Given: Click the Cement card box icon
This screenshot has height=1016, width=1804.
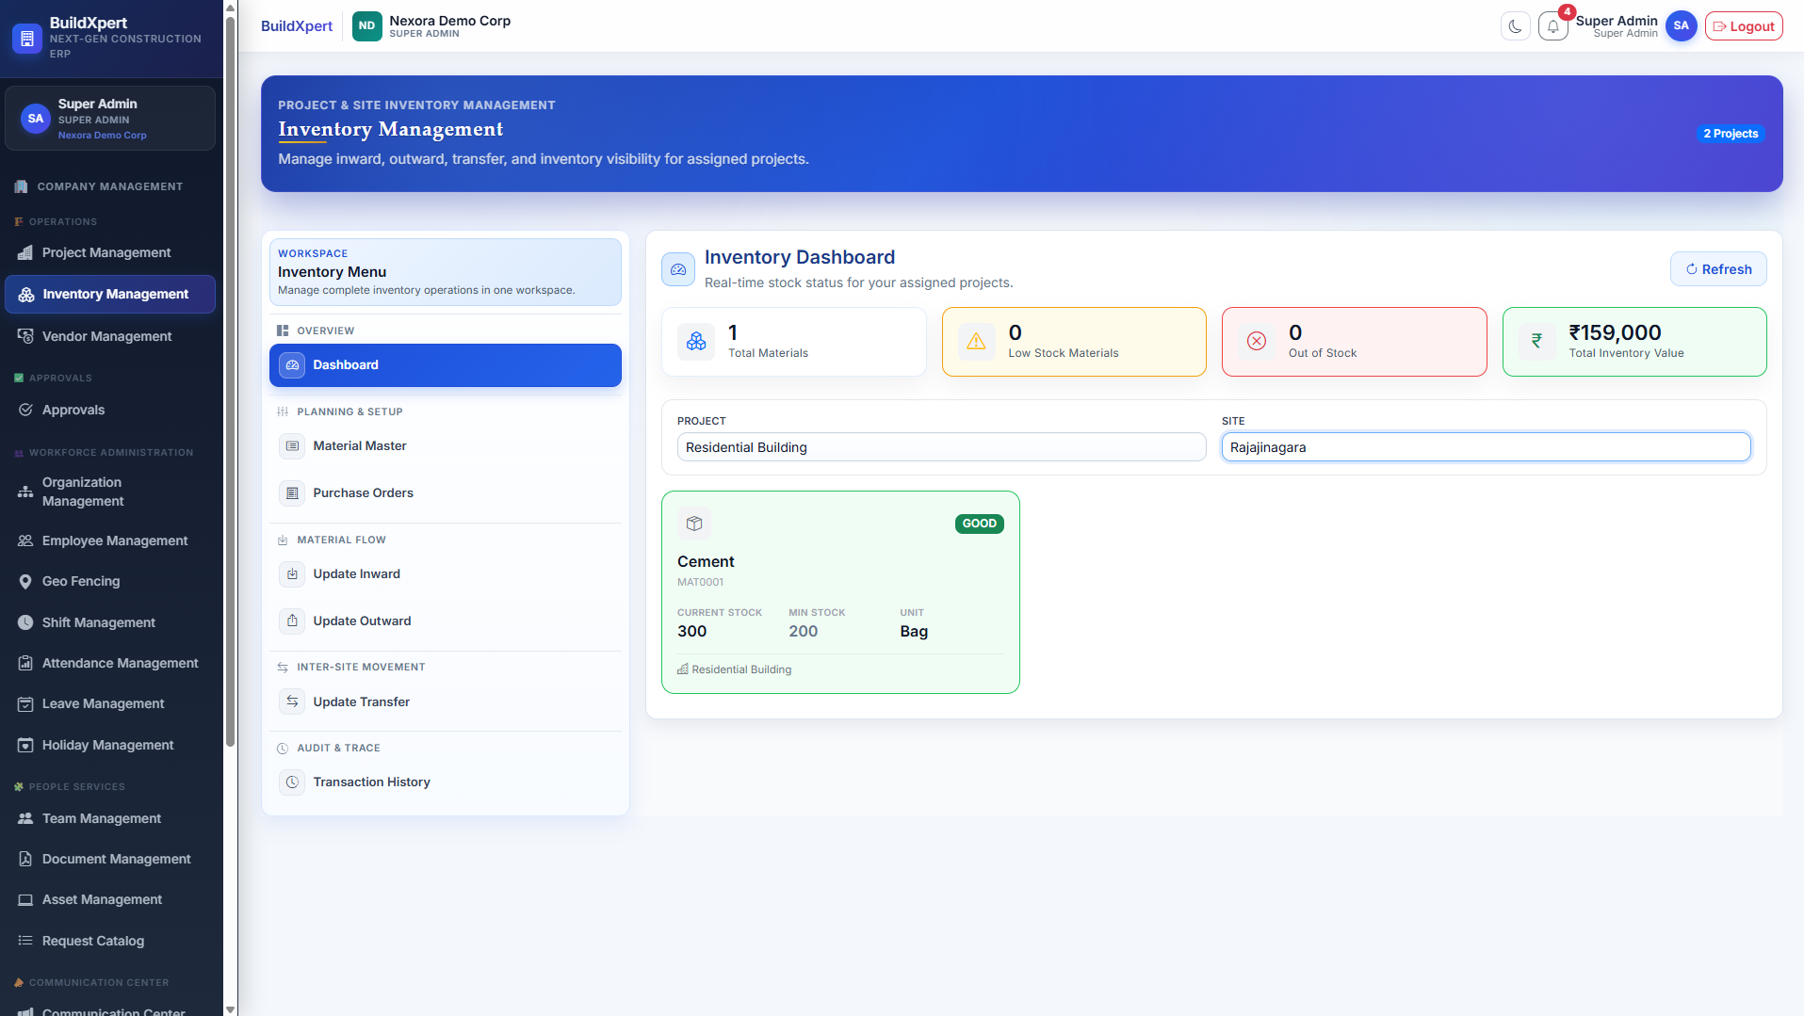Looking at the screenshot, I should tap(694, 524).
